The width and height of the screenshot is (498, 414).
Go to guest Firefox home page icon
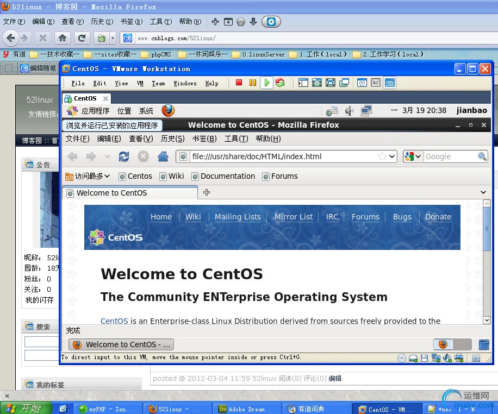click(163, 156)
